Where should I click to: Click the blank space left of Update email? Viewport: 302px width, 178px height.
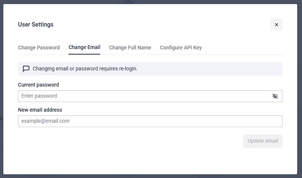coord(129,141)
